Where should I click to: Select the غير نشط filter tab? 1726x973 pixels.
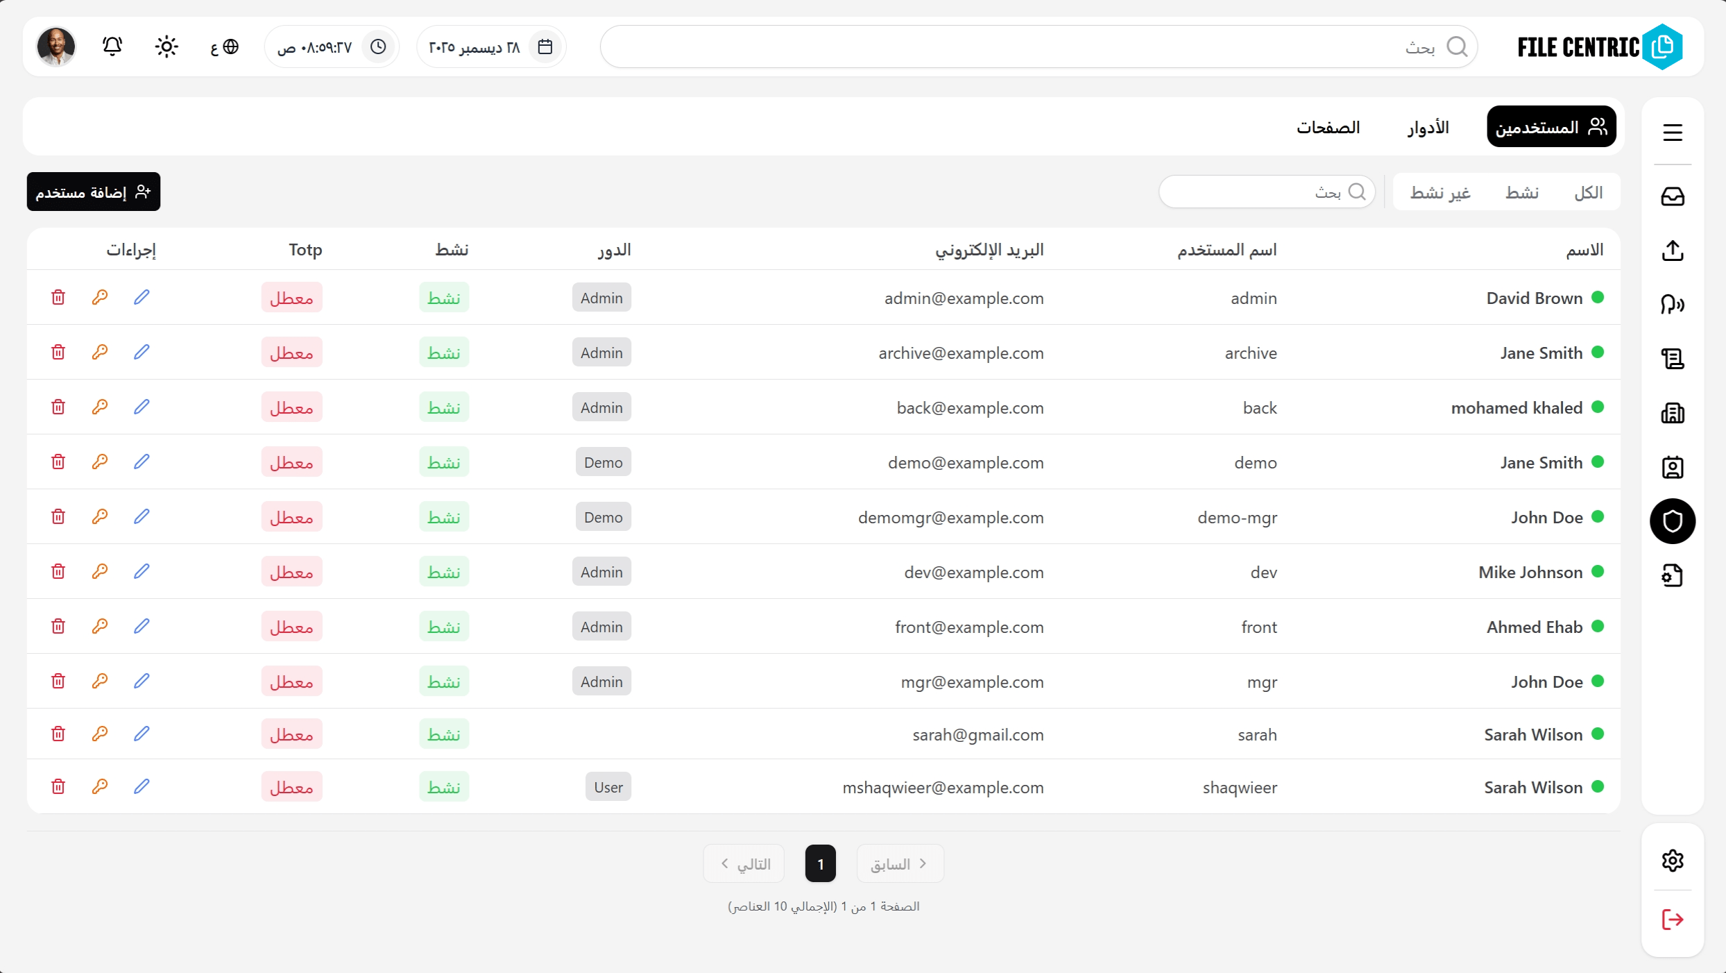pyautogui.click(x=1440, y=192)
